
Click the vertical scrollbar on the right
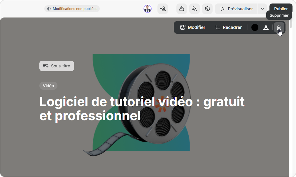tap(292, 96)
